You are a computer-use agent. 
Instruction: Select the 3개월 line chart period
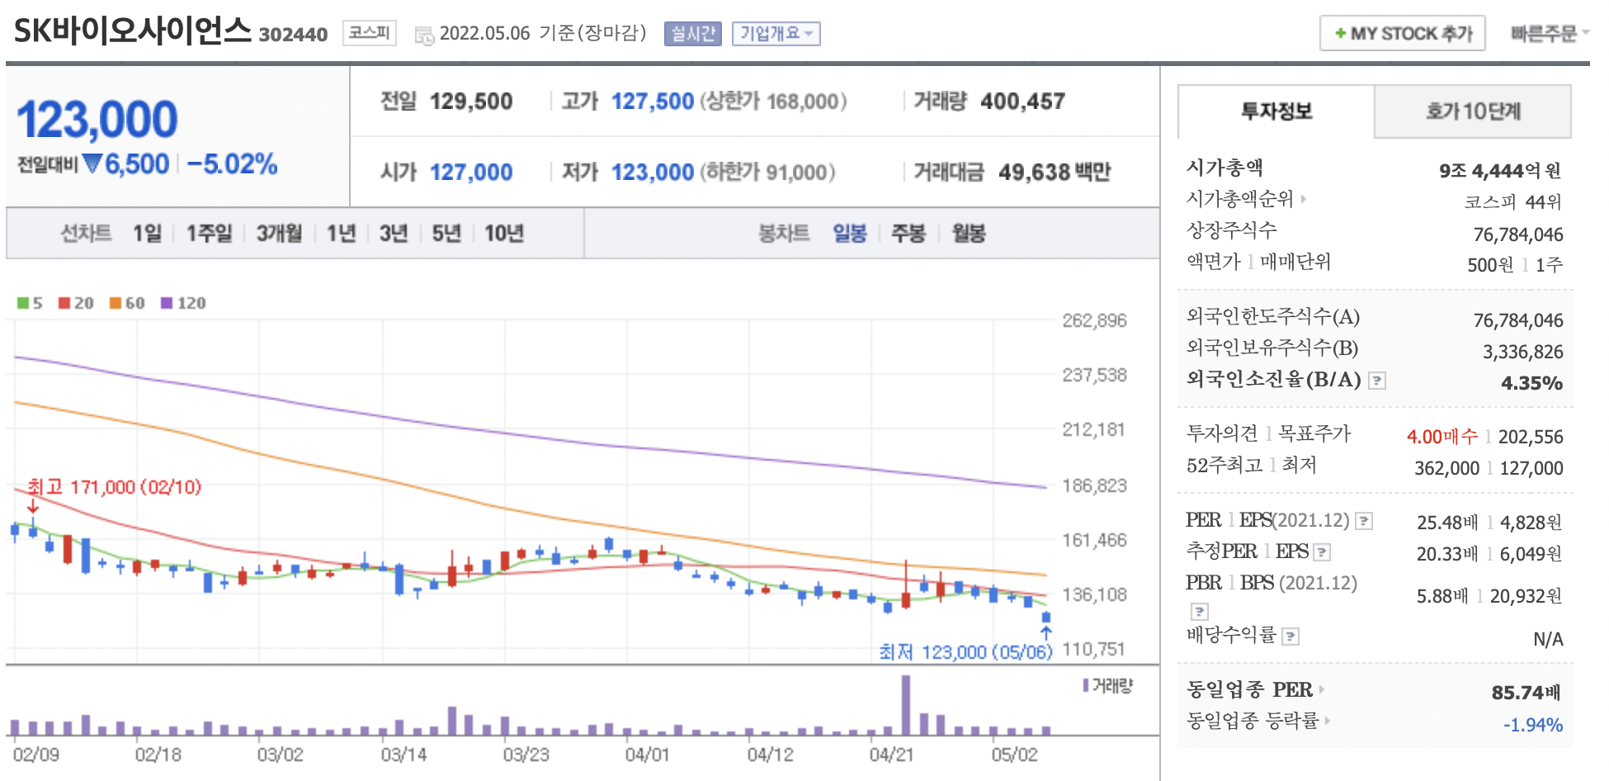279,234
